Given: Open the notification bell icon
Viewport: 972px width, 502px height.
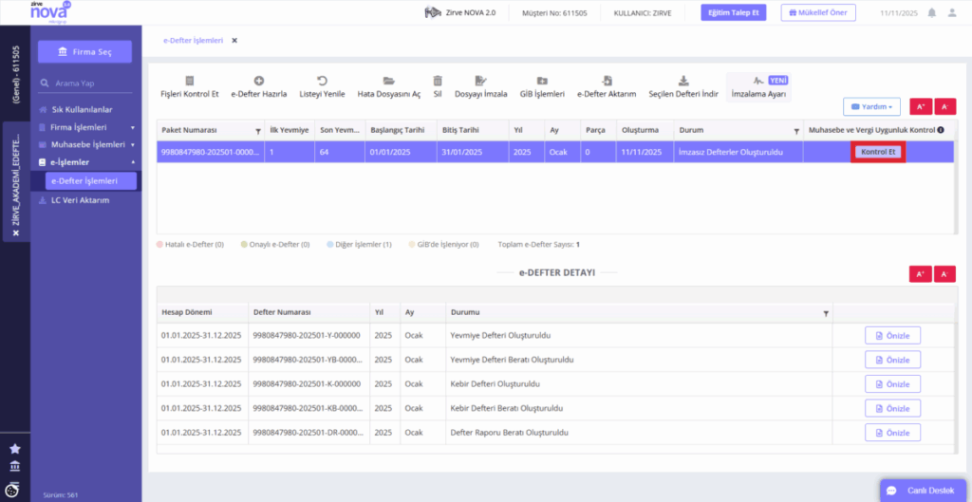Looking at the screenshot, I should coord(932,12).
